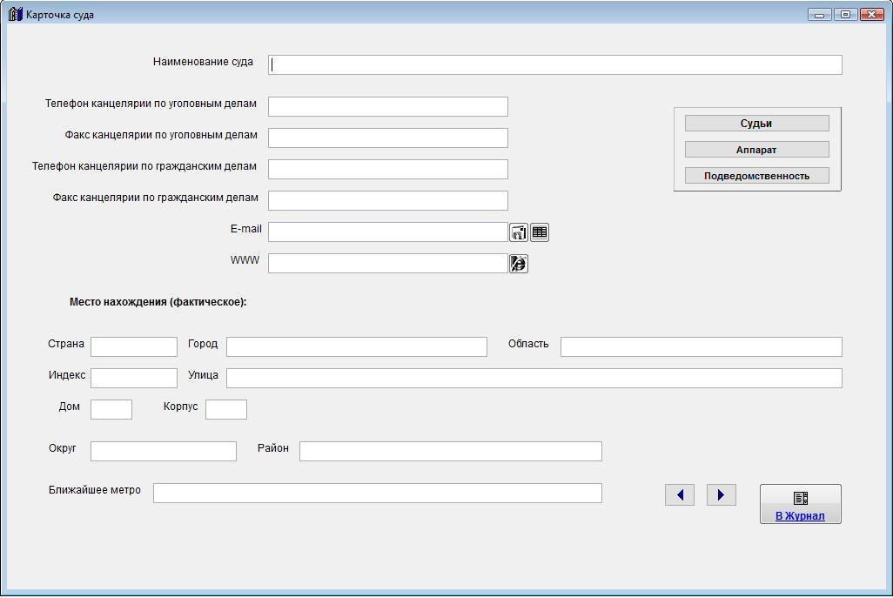Click the Индекс field
This screenshot has height=598, width=893.
tap(134, 378)
